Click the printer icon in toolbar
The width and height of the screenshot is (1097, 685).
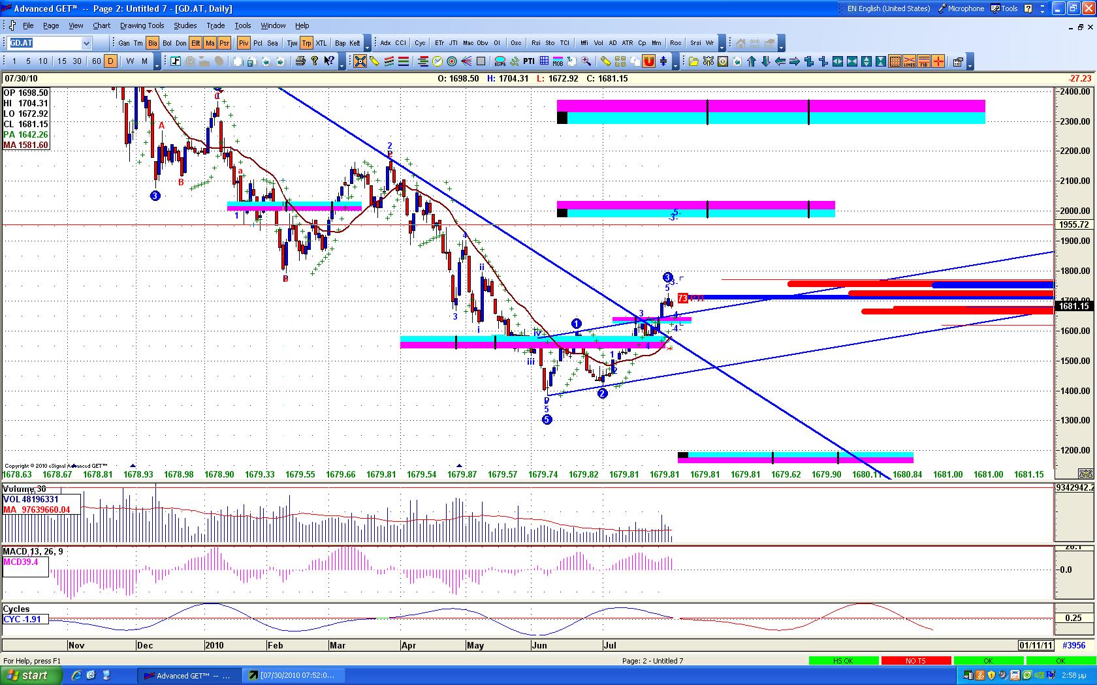300,61
